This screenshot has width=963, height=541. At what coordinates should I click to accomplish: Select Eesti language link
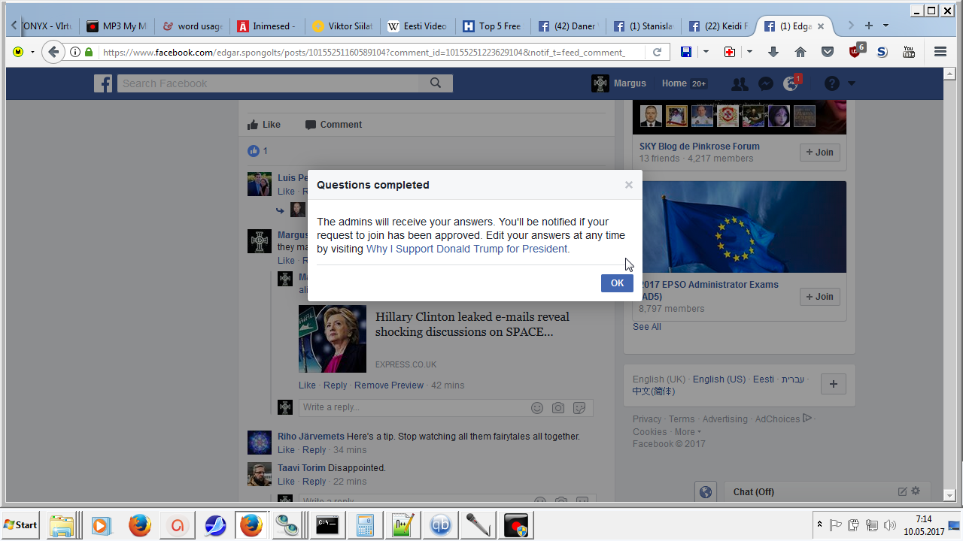click(764, 379)
